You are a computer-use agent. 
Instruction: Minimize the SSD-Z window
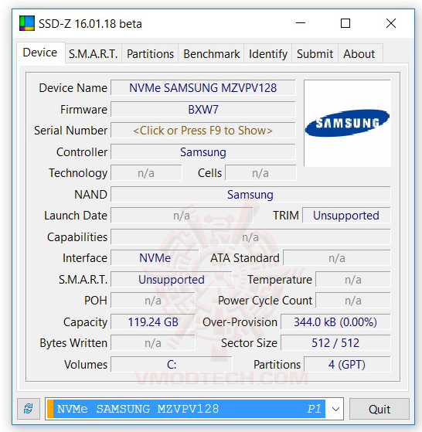(301, 23)
